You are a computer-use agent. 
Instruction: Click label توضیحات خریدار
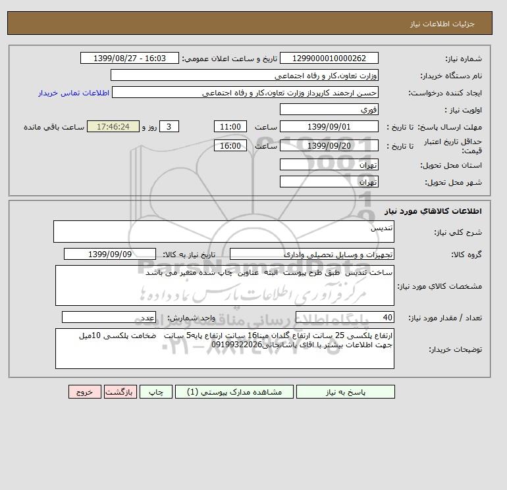click(455, 349)
